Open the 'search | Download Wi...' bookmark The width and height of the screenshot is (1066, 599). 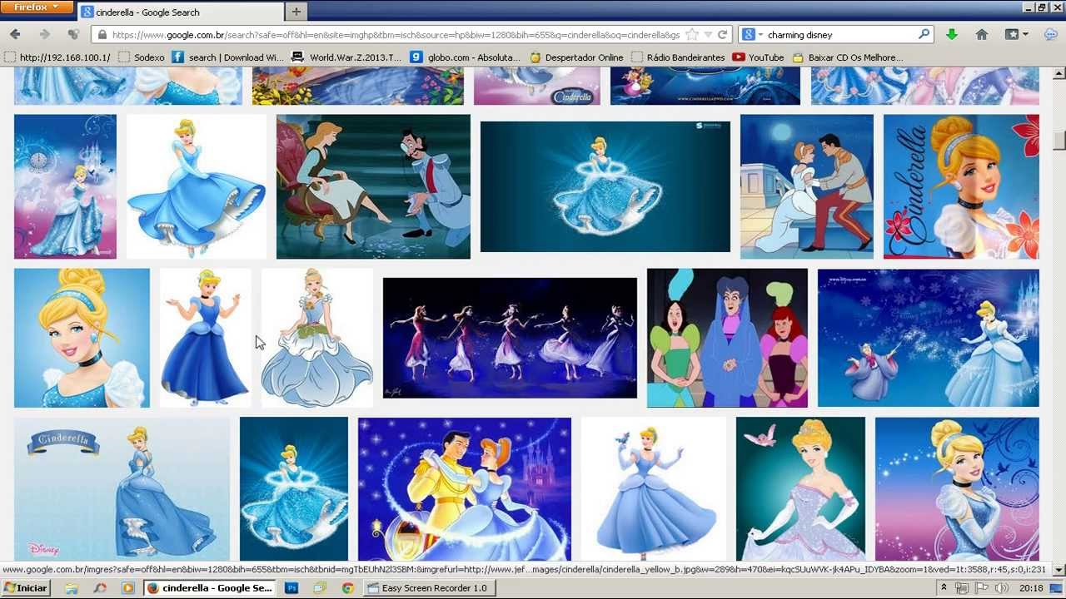coord(228,57)
